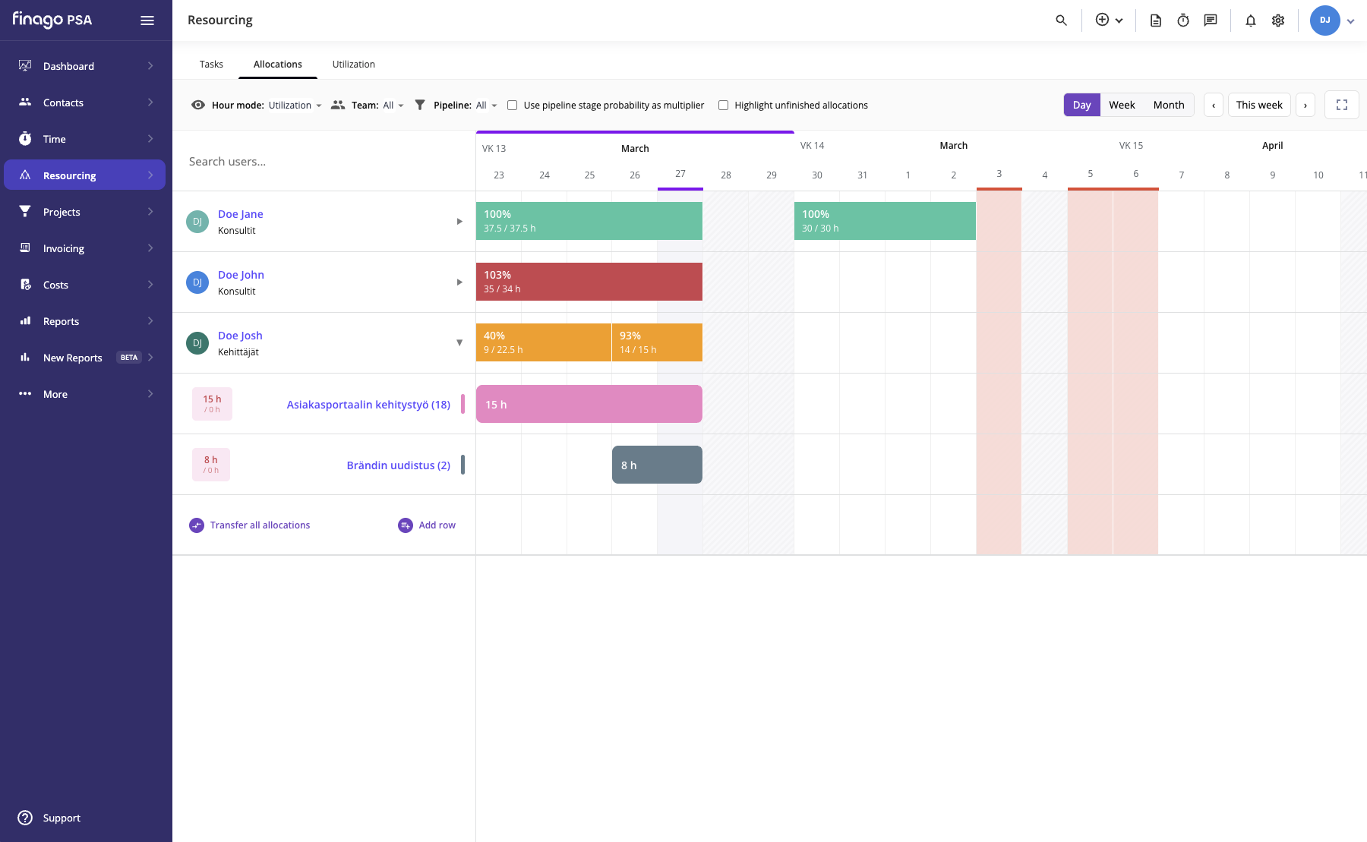Click the document icon in header
The height and width of the screenshot is (842, 1367).
[1156, 20]
